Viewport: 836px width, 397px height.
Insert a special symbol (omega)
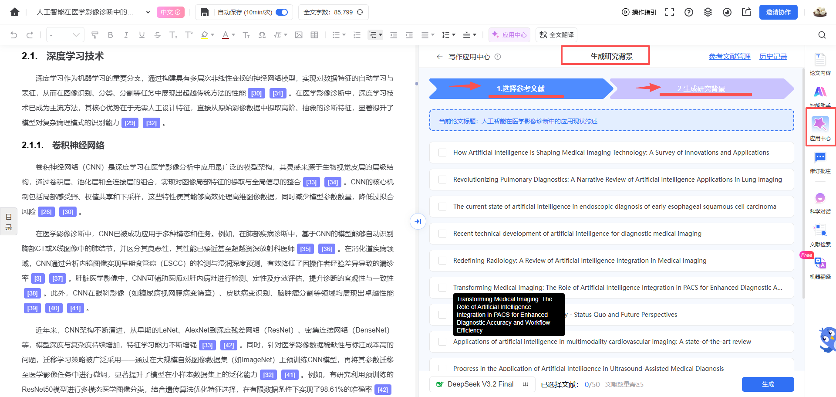(x=262, y=35)
